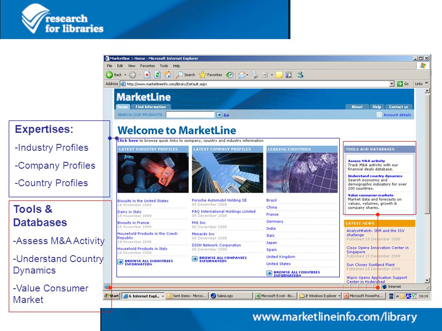Click the Stop loading icon
The width and height of the screenshot is (442, 331).
click(x=147, y=75)
